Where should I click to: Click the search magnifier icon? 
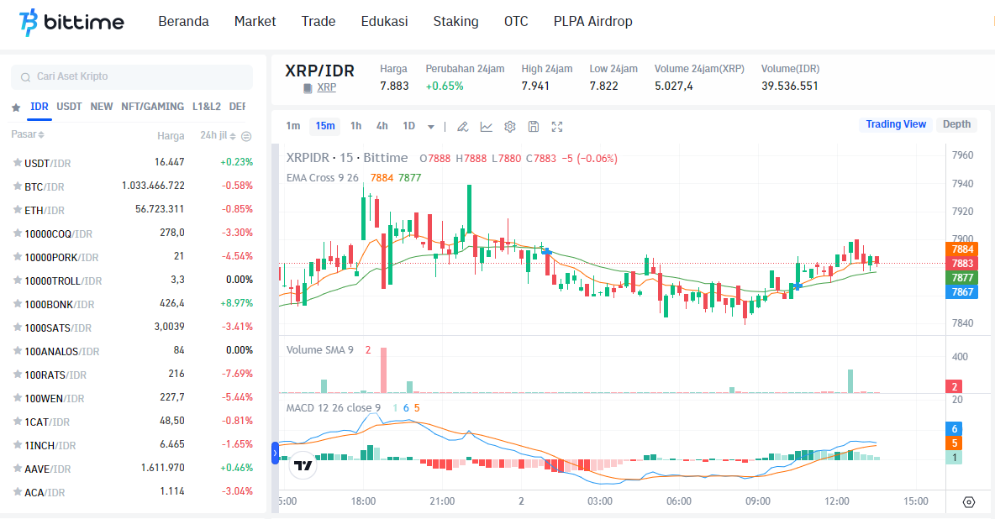click(x=25, y=76)
